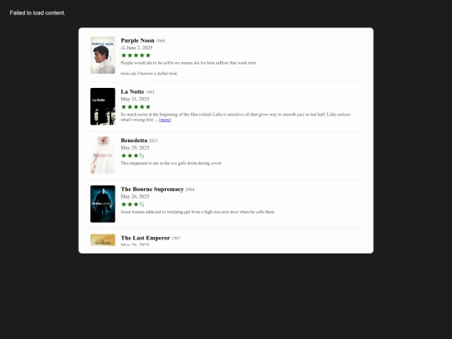Click The Bourne Supremacy title
The width and height of the screenshot is (452, 339).
tap(152, 189)
